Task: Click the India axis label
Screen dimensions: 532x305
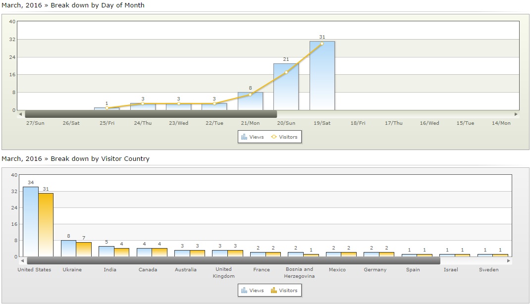Action: click(x=110, y=270)
